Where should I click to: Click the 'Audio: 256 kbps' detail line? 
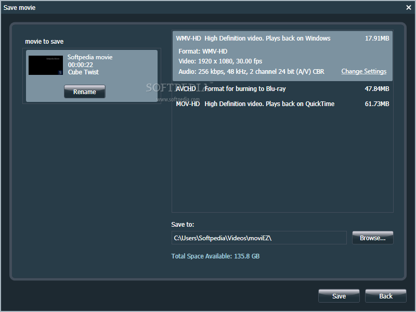(251, 72)
